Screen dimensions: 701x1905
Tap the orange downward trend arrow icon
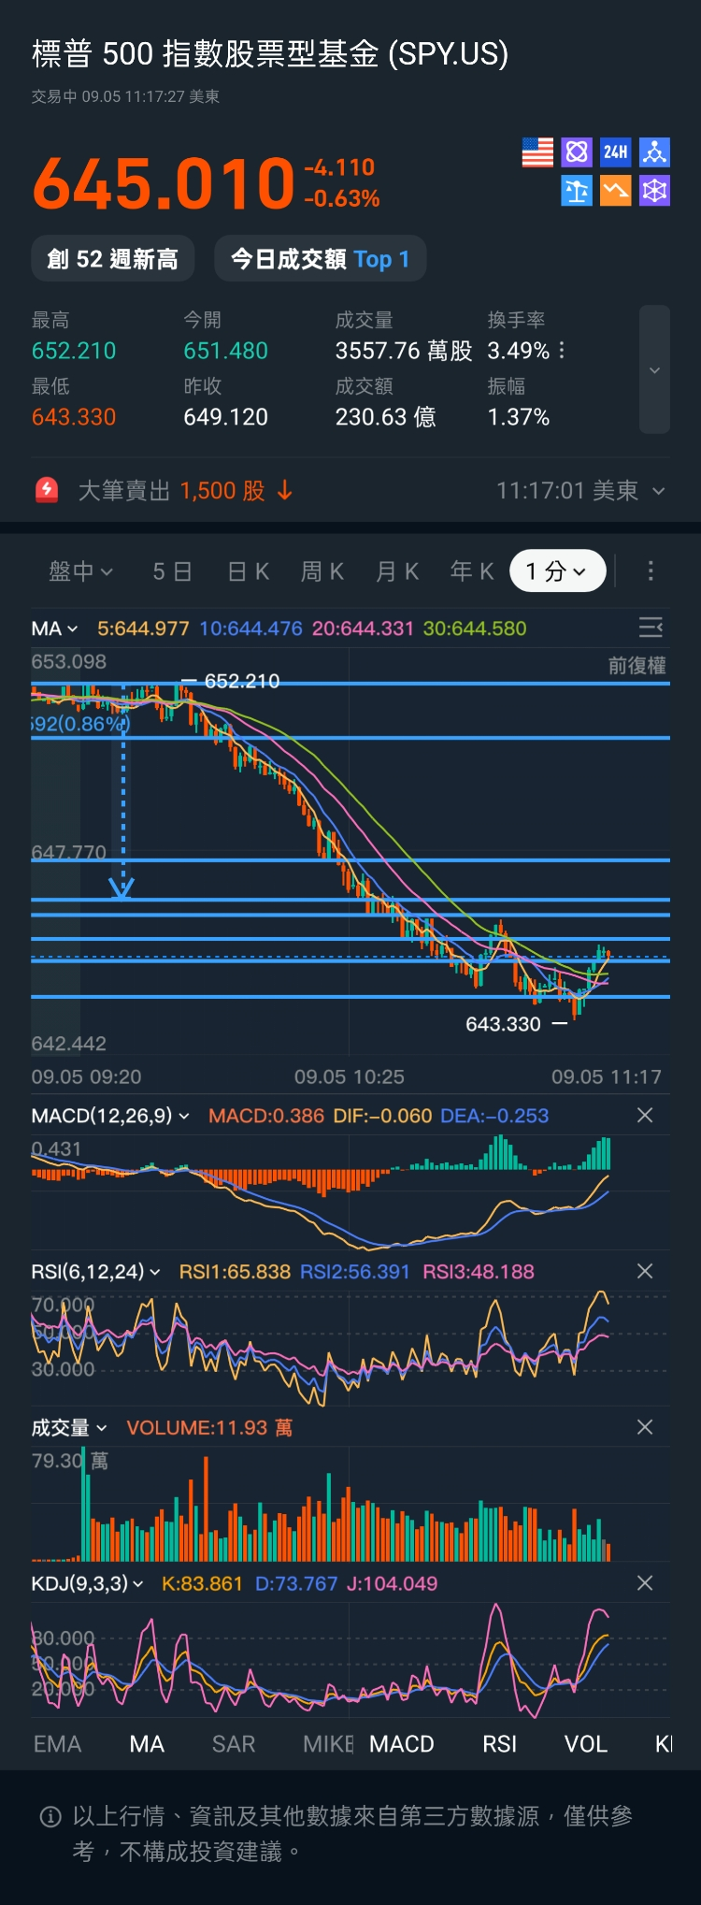point(615,191)
